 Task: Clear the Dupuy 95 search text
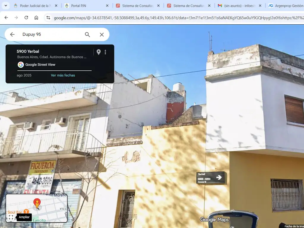coord(102,34)
